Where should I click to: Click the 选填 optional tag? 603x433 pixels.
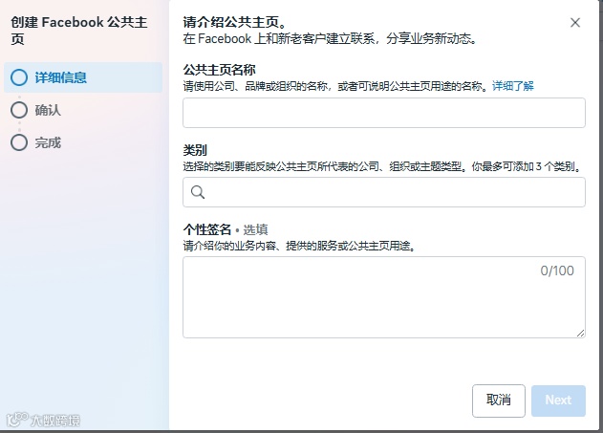[x=255, y=229]
